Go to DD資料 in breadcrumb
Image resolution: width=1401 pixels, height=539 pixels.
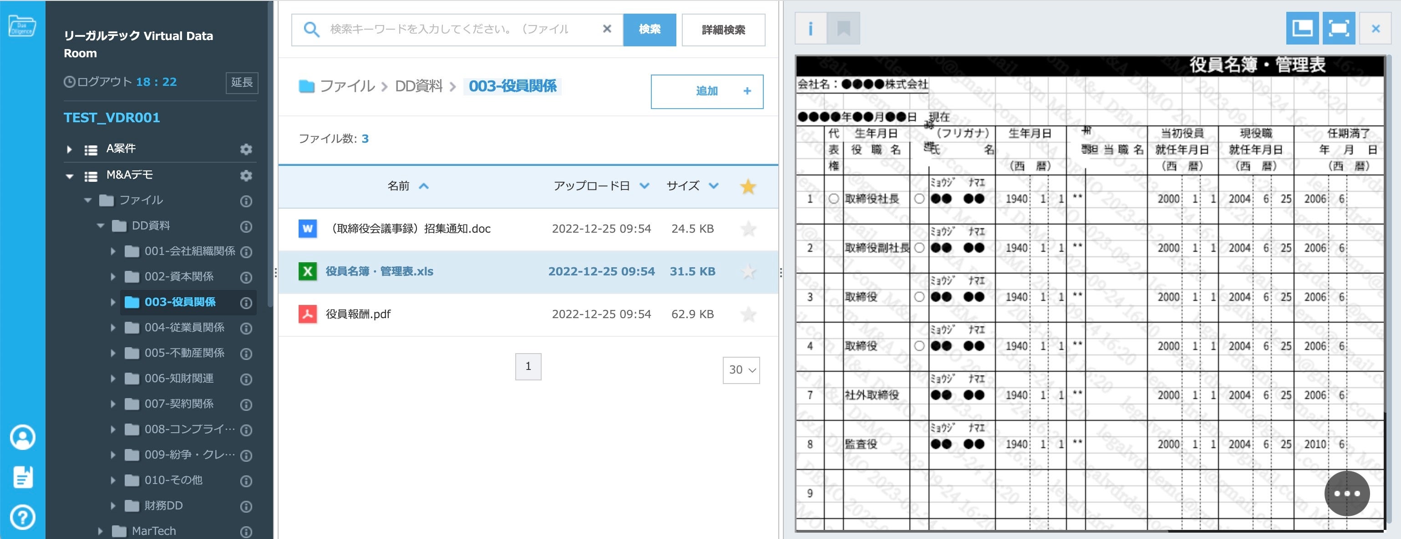click(418, 86)
